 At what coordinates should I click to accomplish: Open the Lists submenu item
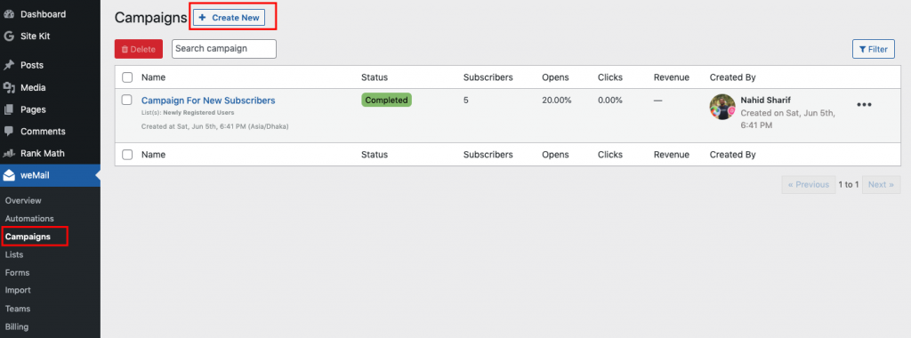coord(14,254)
